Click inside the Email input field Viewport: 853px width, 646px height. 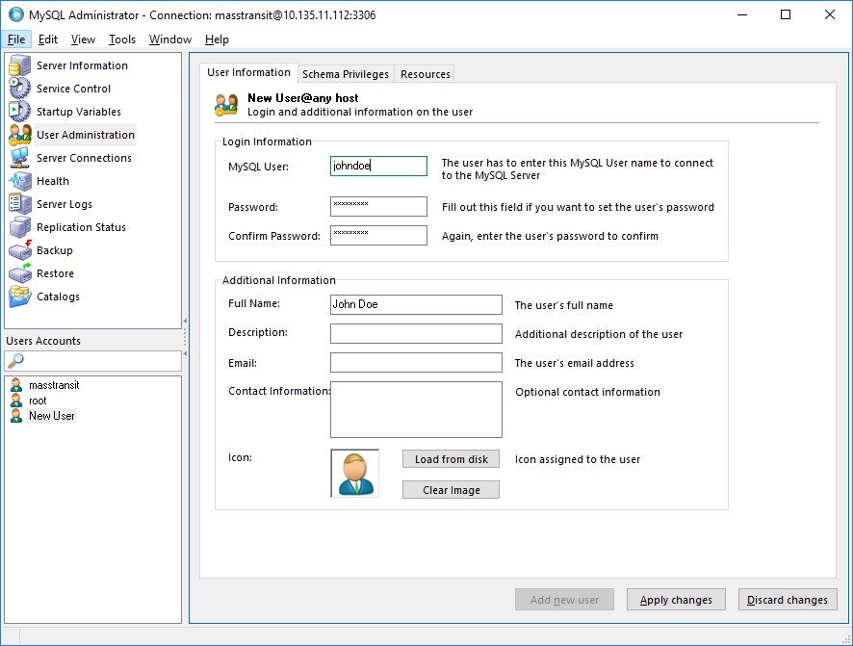coord(416,363)
